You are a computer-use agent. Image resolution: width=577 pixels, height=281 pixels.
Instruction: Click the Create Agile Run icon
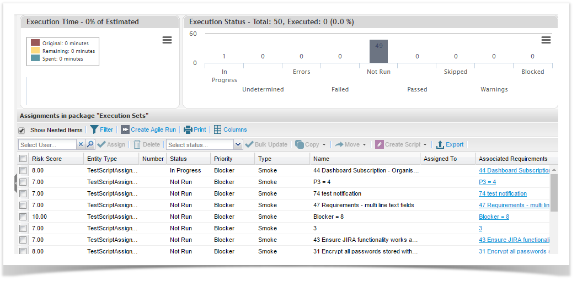(x=125, y=129)
